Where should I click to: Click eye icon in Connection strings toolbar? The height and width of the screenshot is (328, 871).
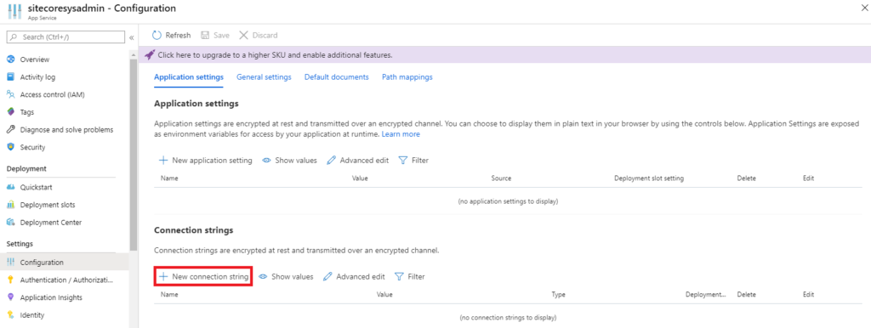[x=264, y=276]
